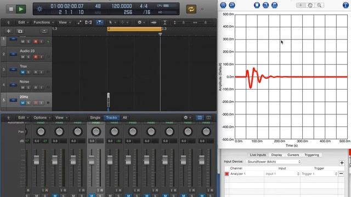Solo the Noise track
The height and width of the screenshot is (197, 351).
coord(29,88)
